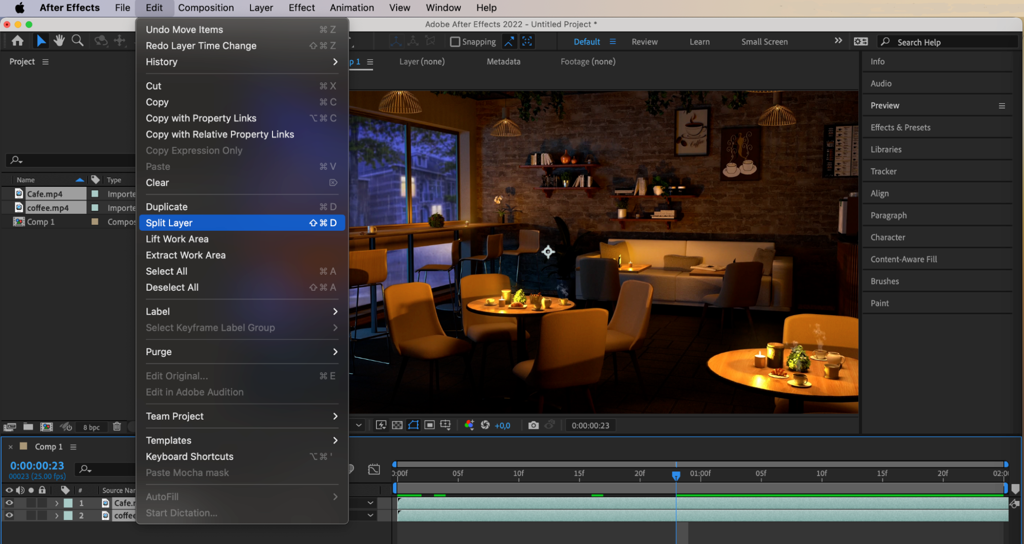Hide layer 1 using eye icon
This screenshot has height=544, width=1024.
tap(9, 503)
